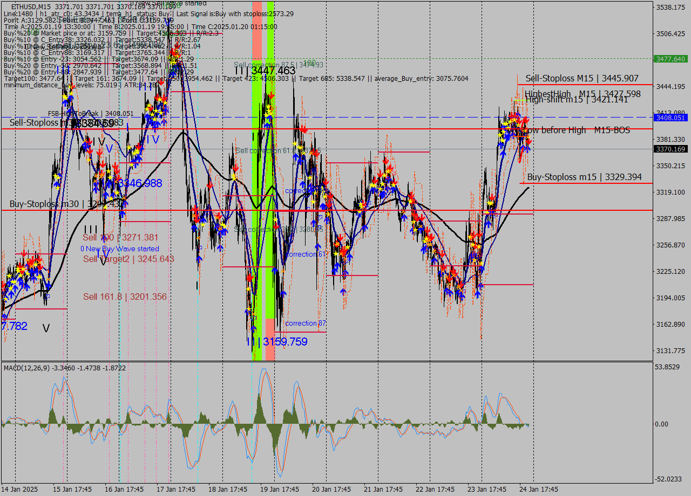The width and height of the screenshot is (691, 496).
Task: Click the 53.8529 MACD scale value
Action: point(667,367)
